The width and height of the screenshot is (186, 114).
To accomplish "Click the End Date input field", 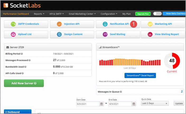I will pyautogui.click(x=120, y=104).
